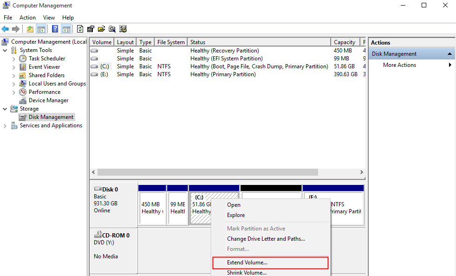Toggle the console tree visibility

pyautogui.click(x=41, y=29)
